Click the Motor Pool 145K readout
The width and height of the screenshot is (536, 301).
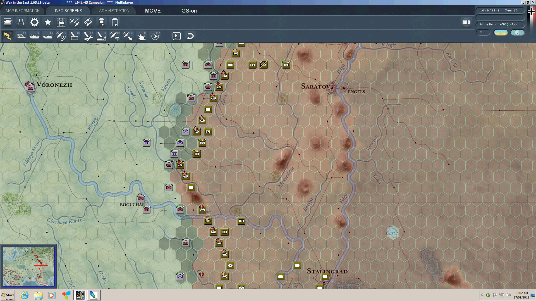click(500, 25)
